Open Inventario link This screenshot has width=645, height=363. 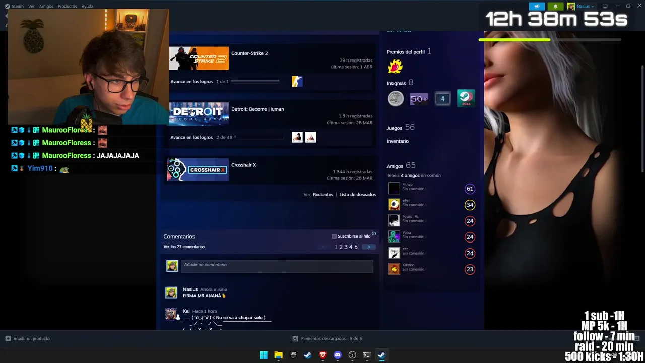(398, 141)
